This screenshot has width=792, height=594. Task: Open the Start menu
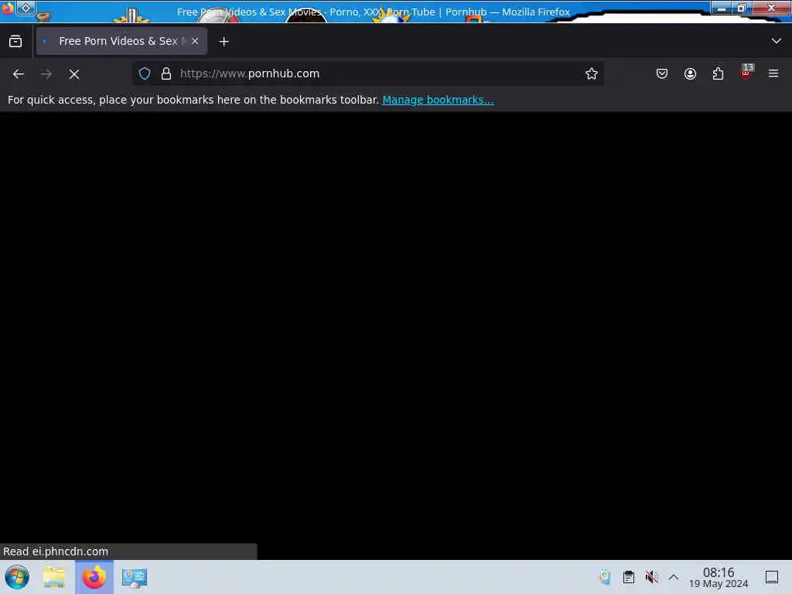(17, 577)
